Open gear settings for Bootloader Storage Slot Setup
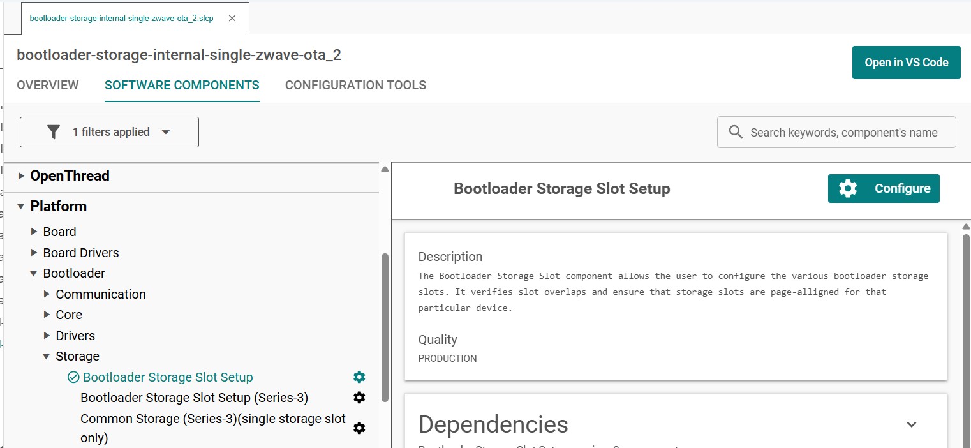971x448 pixels. click(x=359, y=377)
